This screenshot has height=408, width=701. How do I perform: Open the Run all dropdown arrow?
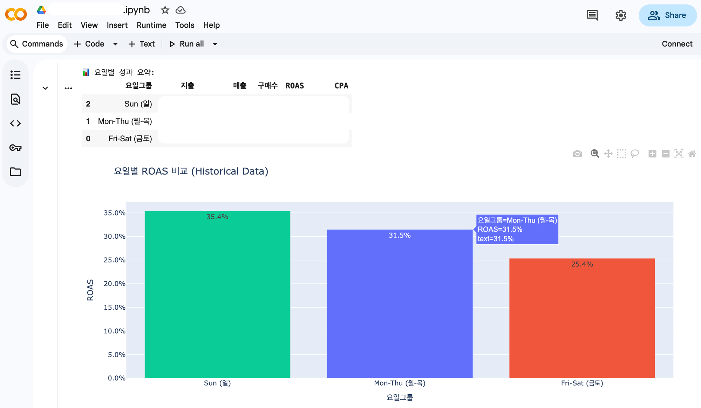point(215,44)
